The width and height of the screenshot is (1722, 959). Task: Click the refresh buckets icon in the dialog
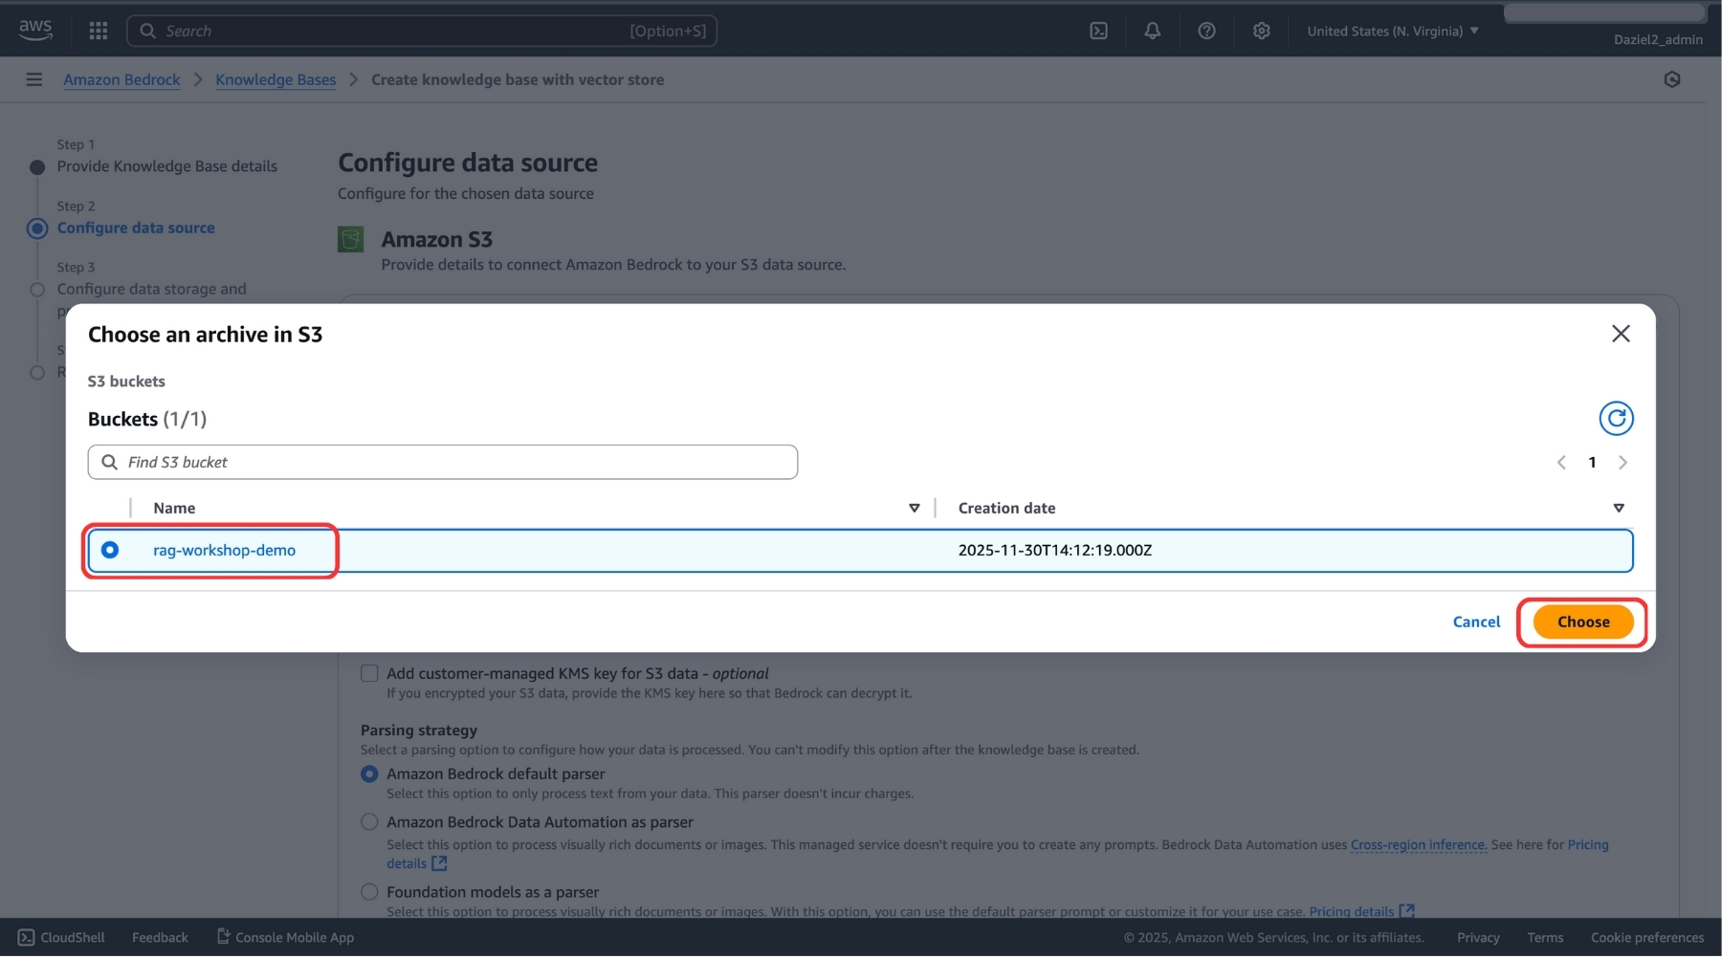click(1617, 418)
